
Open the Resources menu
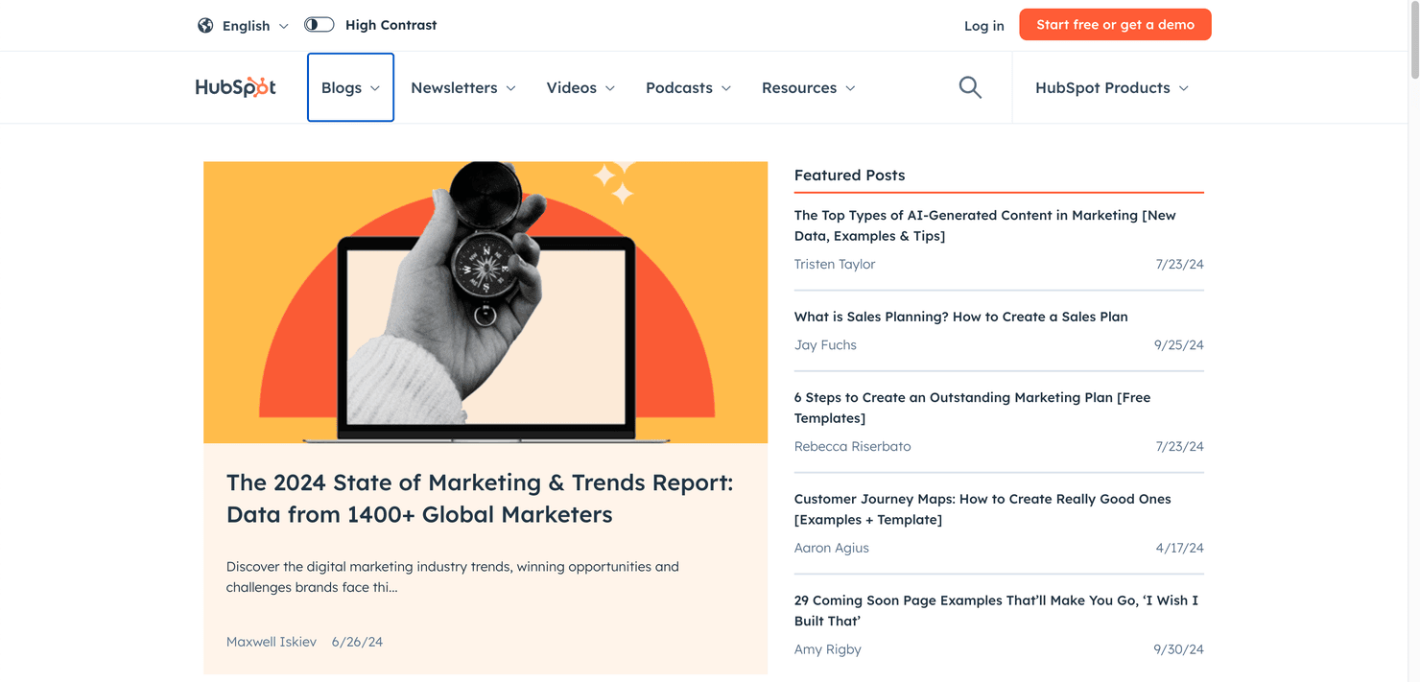pyautogui.click(x=808, y=87)
